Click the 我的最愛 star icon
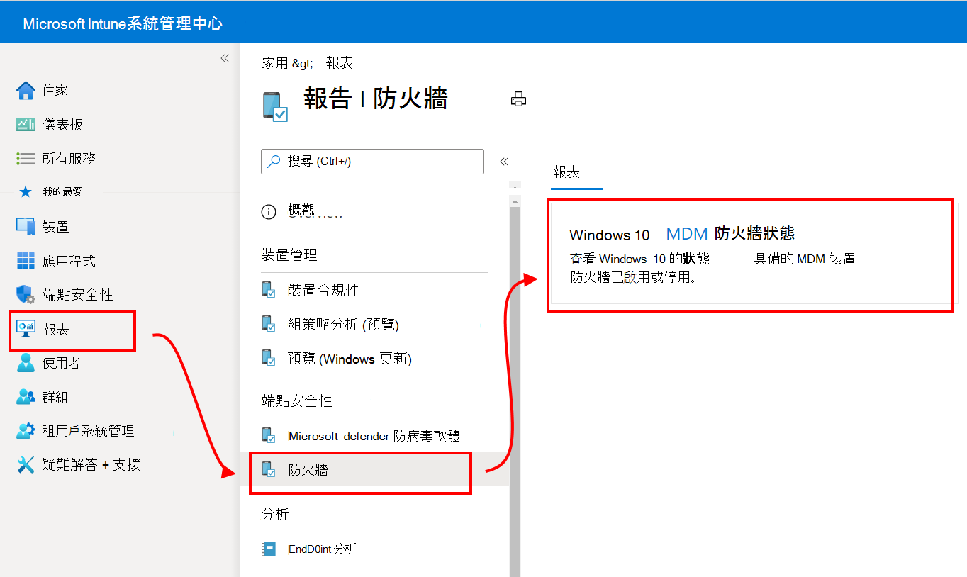 [26, 192]
